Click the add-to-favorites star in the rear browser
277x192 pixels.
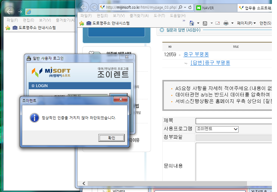(8, 28)
